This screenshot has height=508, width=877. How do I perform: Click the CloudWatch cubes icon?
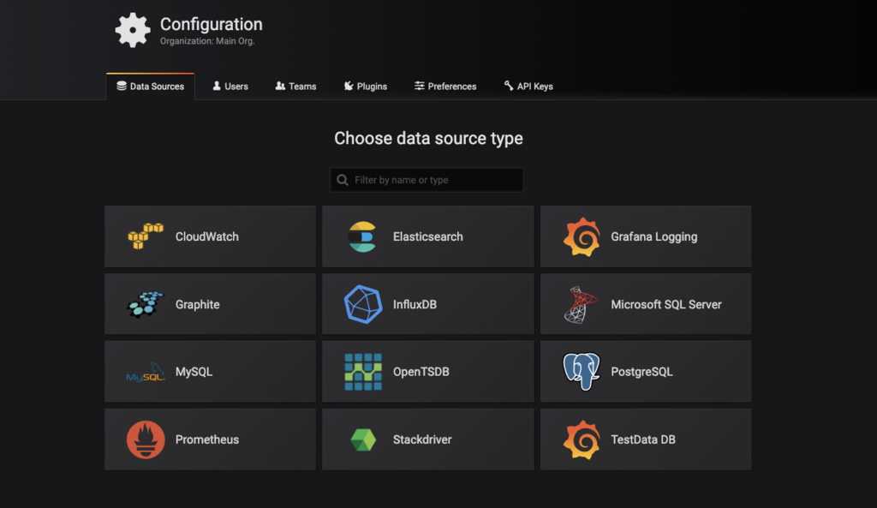[x=146, y=236]
